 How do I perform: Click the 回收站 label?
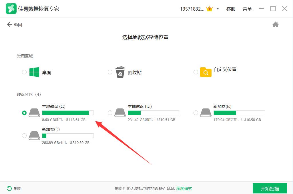[x=135, y=73]
